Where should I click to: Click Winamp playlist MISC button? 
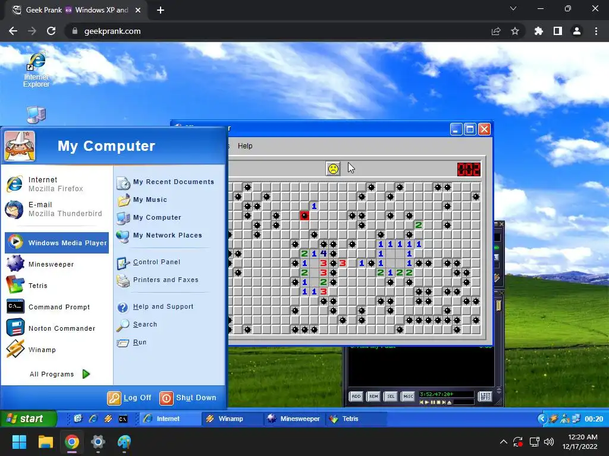pyautogui.click(x=408, y=396)
